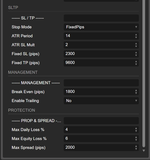This screenshot has width=150, height=160.
Task: Increase the Max Spread (pips) value
Action: pos(136,146)
